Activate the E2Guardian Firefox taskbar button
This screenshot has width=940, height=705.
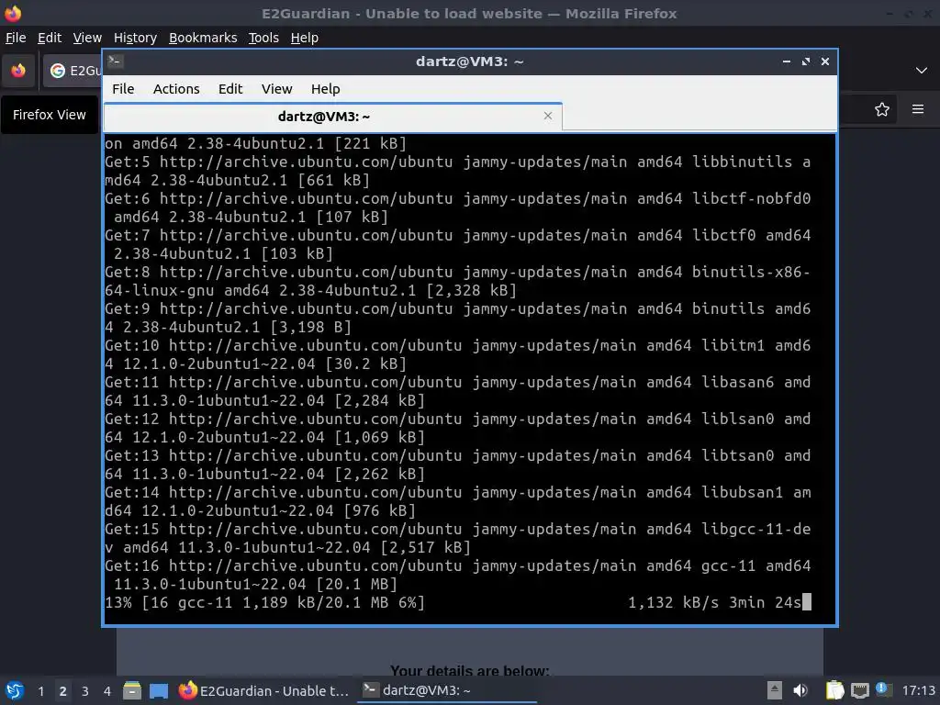point(263,690)
